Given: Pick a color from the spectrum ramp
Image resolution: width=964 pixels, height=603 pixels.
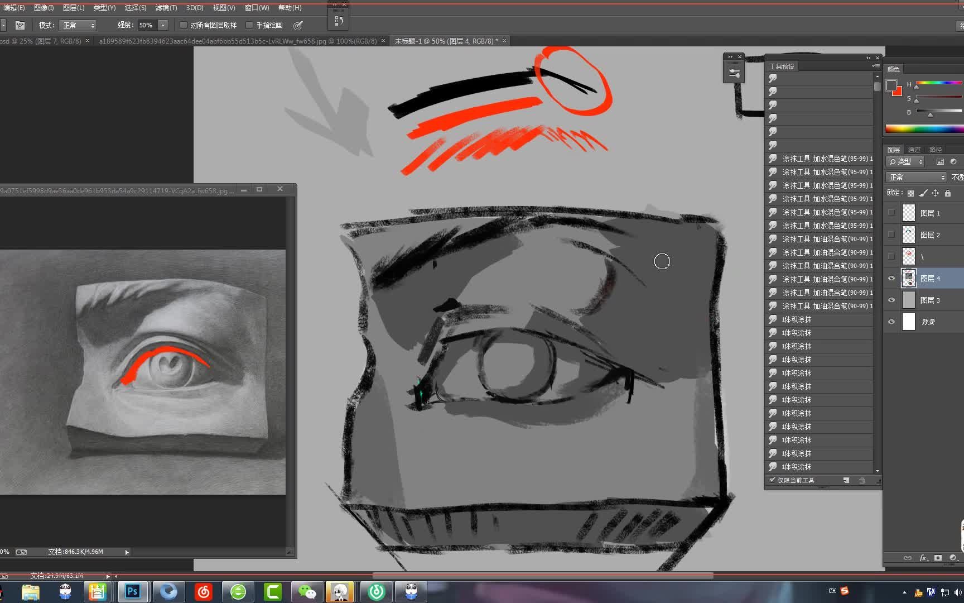Looking at the screenshot, I should (924, 129).
